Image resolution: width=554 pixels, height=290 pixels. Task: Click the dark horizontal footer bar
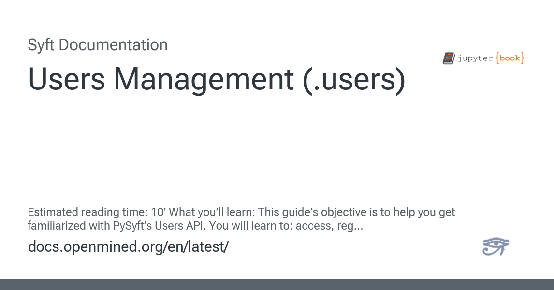[x=277, y=285]
